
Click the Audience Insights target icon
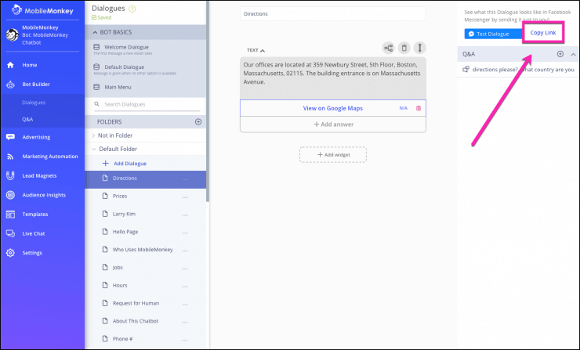point(10,195)
